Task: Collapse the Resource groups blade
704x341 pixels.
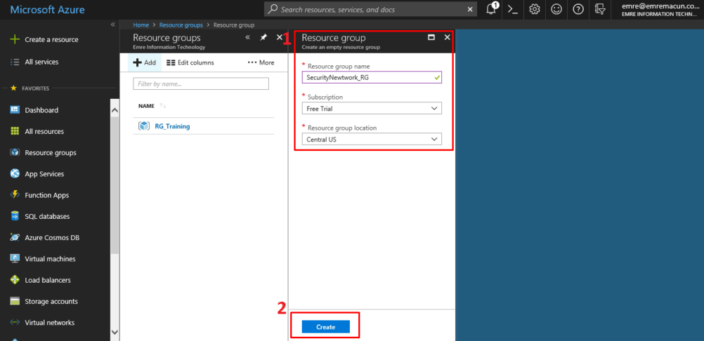Action: [x=247, y=38]
